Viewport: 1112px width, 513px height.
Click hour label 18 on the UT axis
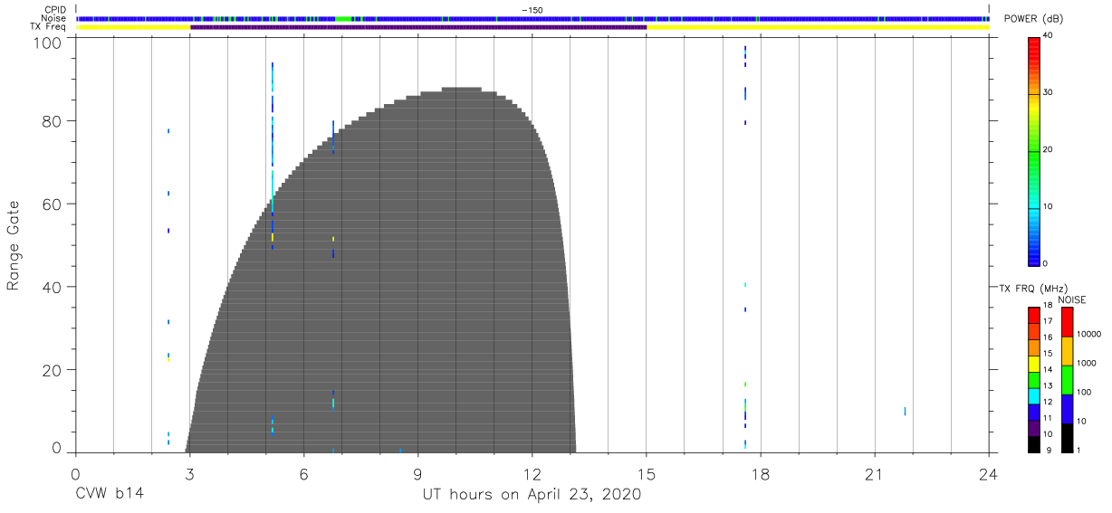coord(761,476)
